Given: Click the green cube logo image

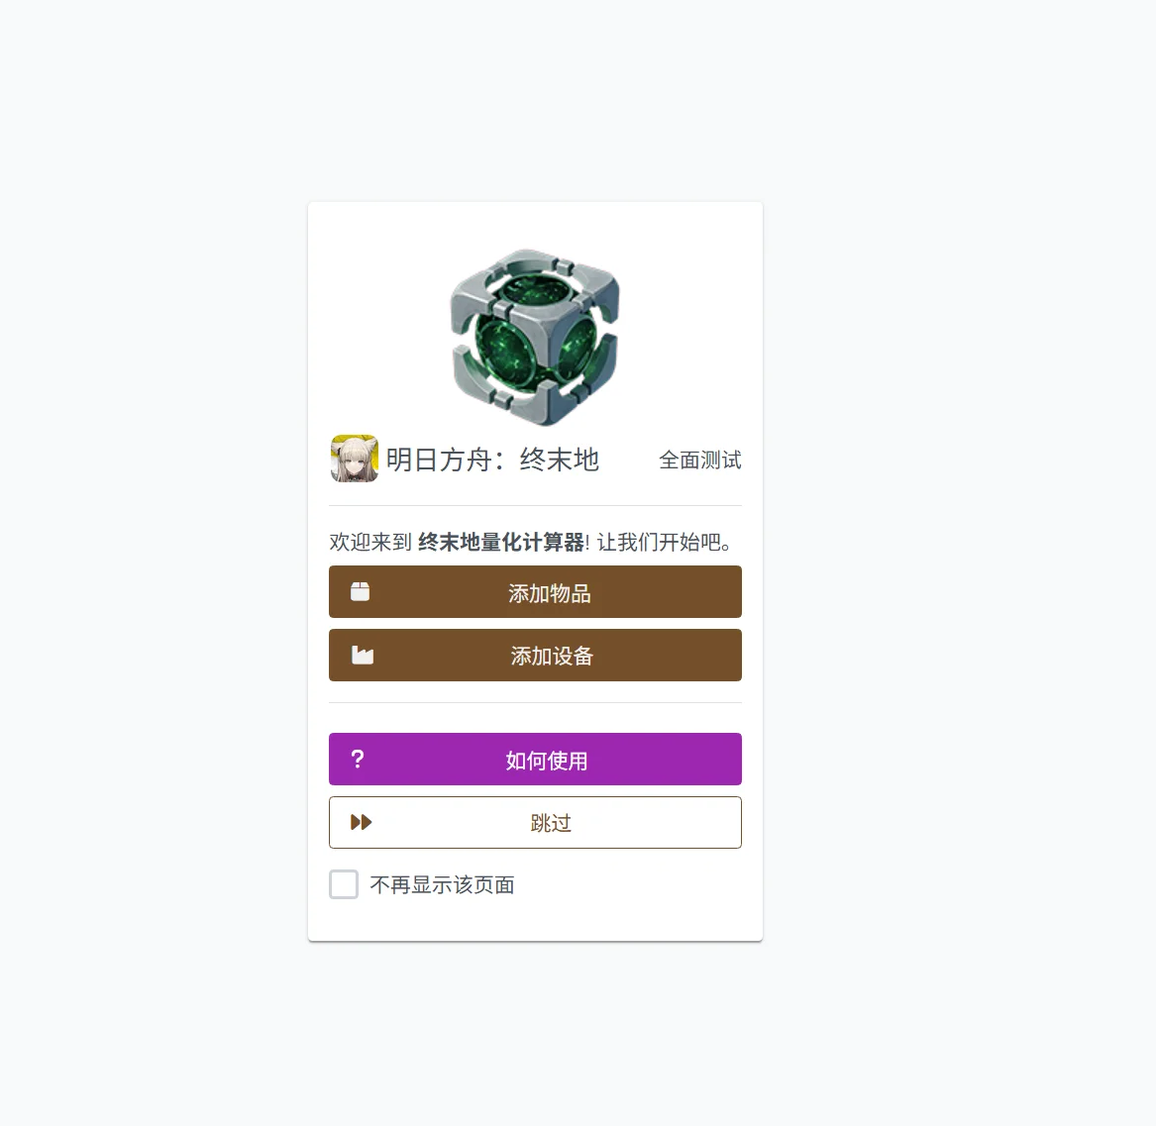Looking at the screenshot, I should coord(535,338).
